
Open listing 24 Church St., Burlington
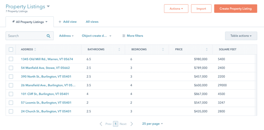point(46,111)
